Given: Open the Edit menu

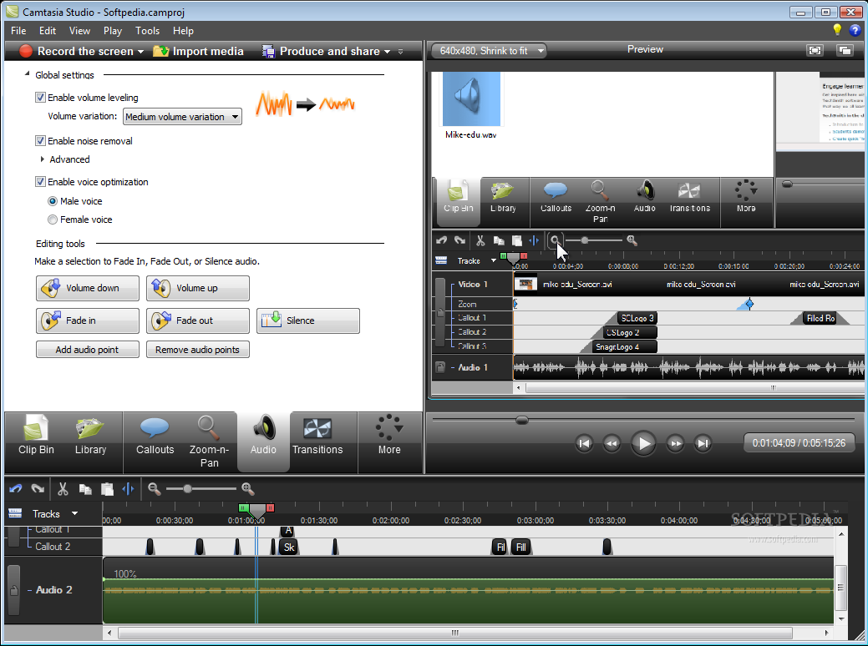Looking at the screenshot, I should pyautogui.click(x=48, y=31).
